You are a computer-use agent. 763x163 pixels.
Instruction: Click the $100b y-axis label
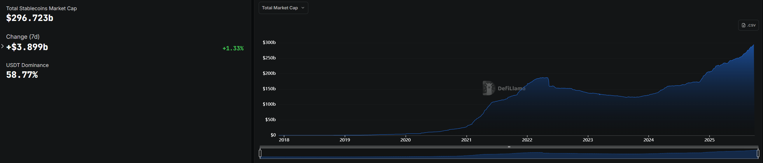pos(269,104)
